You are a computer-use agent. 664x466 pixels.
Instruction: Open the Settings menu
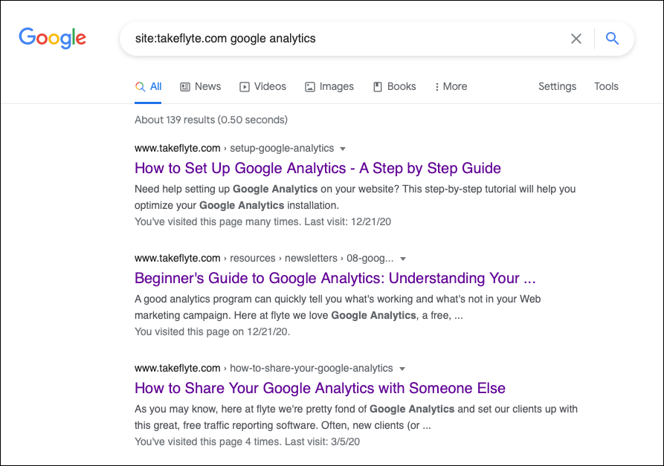pos(557,86)
